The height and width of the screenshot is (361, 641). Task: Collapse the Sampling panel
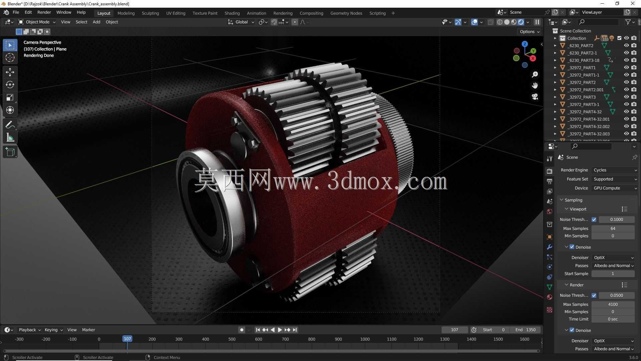click(x=562, y=200)
